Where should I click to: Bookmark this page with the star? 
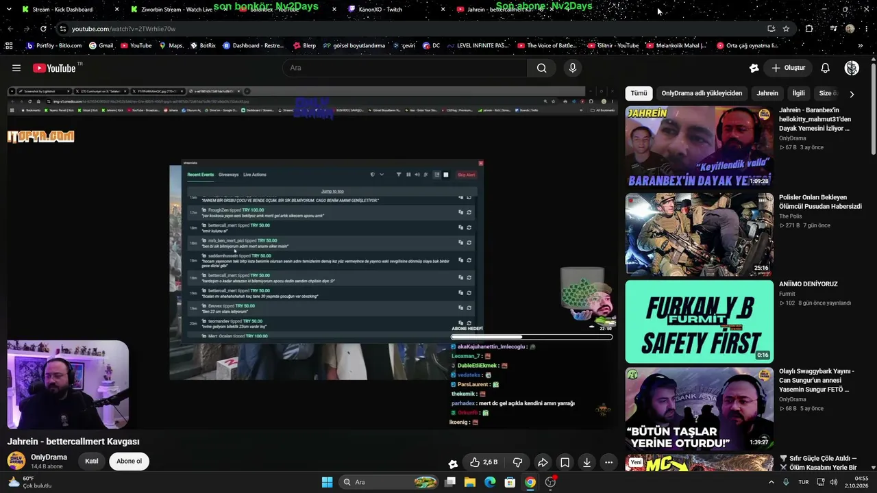(x=786, y=29)
